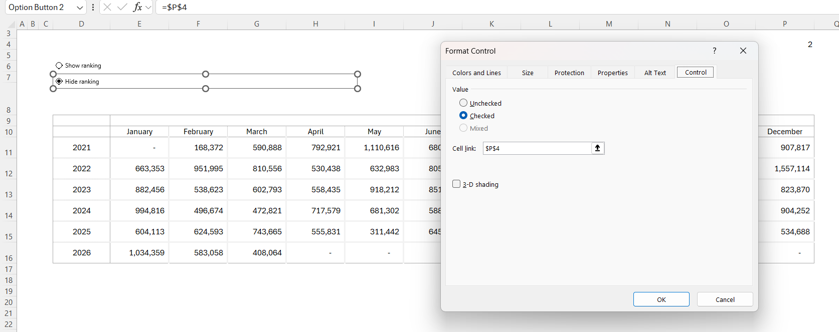Click OK in the Format Control dialog
The width and height of the screenshot is (839, 332).
tap(661, 299)
